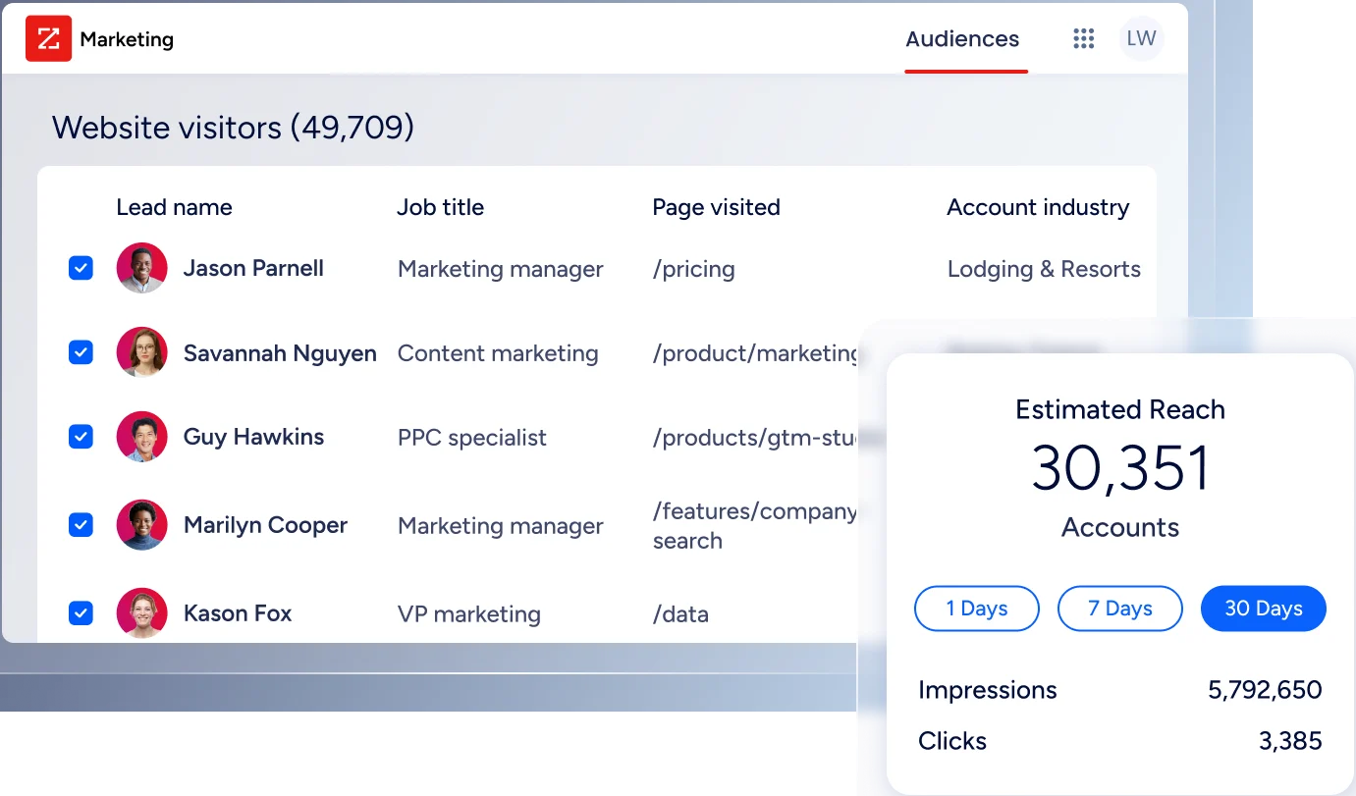Click the red ZoomInfo logo icon
The width and height of the screenshot is (1356, 796).
pos(48,39)
